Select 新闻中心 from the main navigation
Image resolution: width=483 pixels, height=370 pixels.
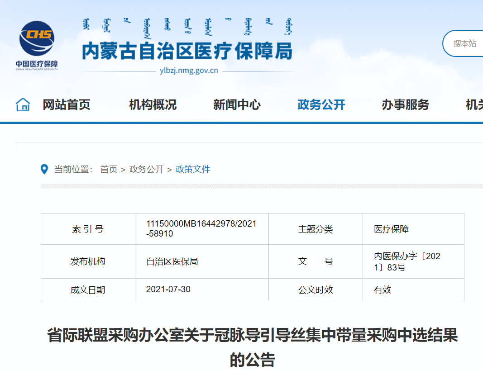[237, 105]
